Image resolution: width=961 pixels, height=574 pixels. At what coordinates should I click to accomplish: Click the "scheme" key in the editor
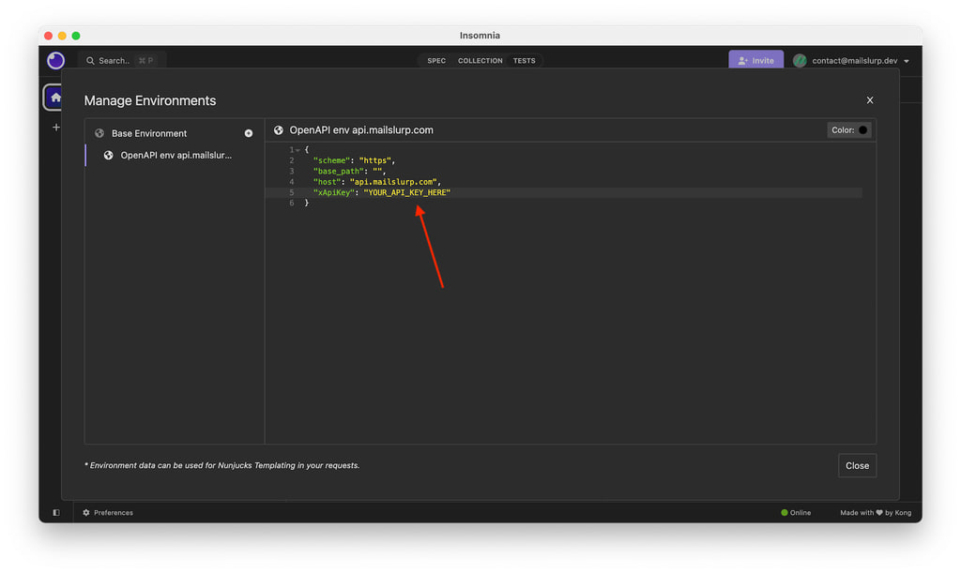click(331, 160)
